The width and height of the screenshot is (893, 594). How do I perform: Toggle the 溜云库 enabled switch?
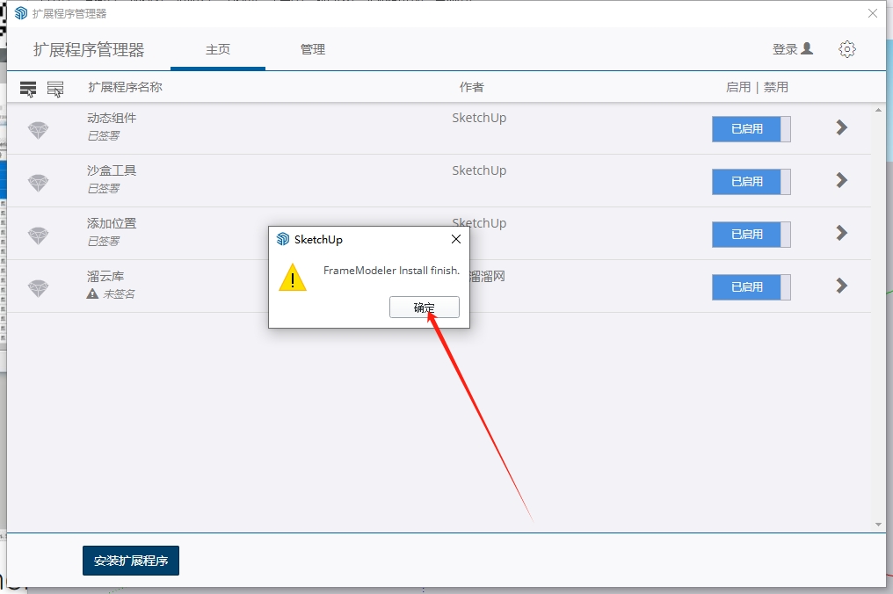tap(751, 287)
